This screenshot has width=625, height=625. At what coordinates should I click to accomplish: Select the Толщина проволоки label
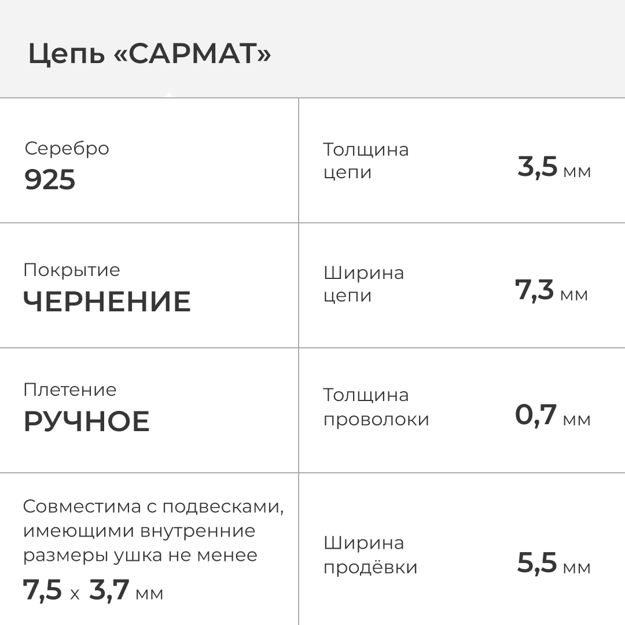tap(376, 407)
